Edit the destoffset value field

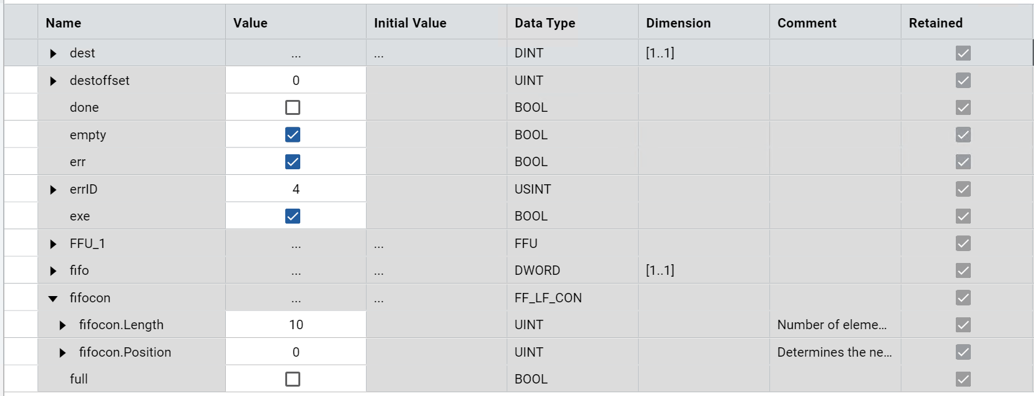pyautogui.click(x=296, y=81)
